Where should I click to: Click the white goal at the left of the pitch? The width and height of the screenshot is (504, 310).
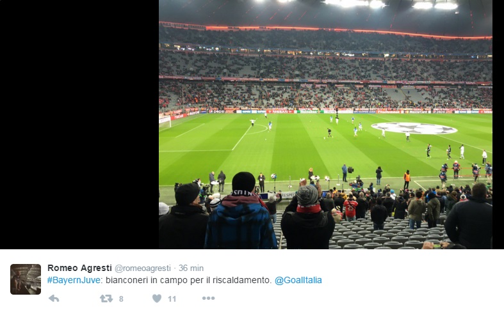[x=165, y=121]
